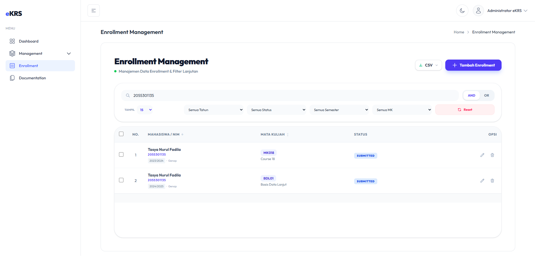Sort by Mata Kuliah sort icon

288,134
